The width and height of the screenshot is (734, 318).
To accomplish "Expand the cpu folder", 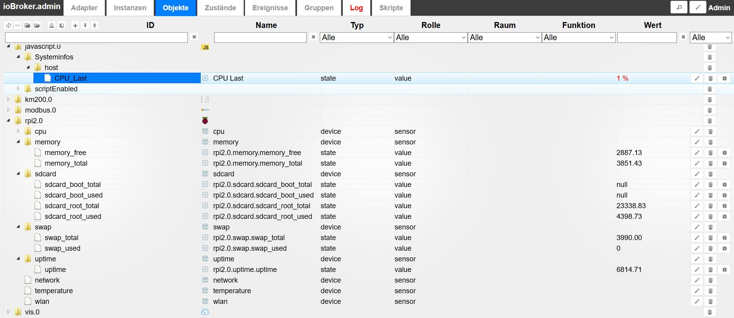I will [18, 131].
